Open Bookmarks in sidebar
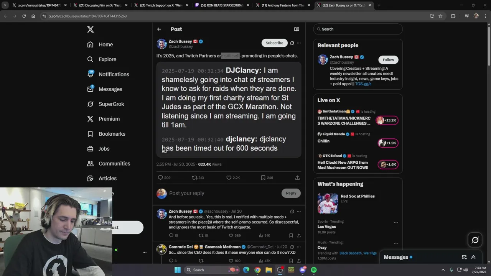Image resolution: width=491 pixels, height=276 pixels. tap(106, 134)
